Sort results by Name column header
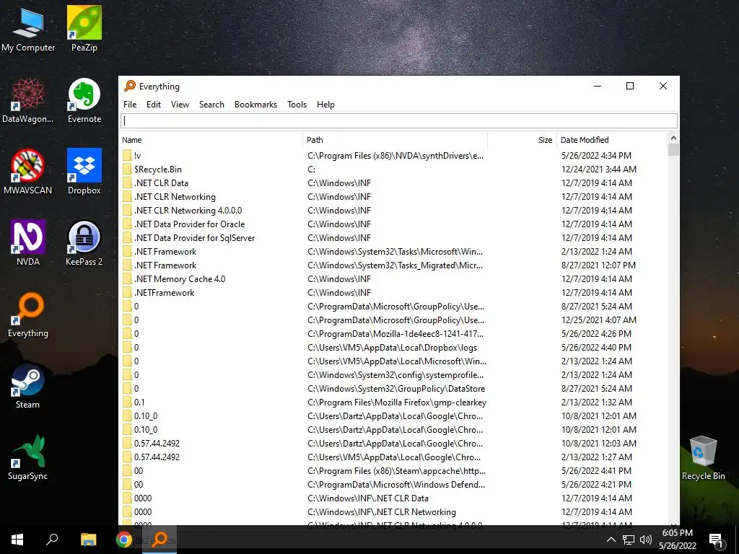The image size is (739, 554). tap(211, 140)
